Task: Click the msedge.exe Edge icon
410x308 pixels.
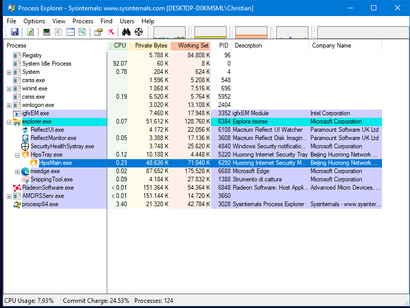Action: pos(25,171)
